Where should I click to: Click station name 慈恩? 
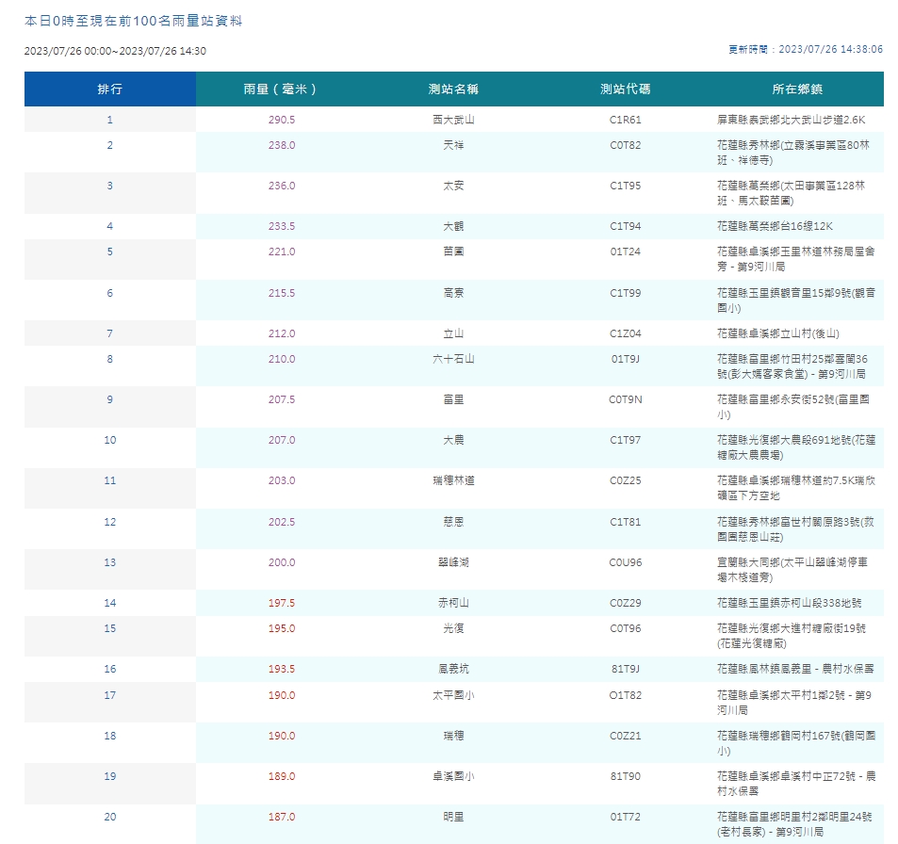(453, 522)
